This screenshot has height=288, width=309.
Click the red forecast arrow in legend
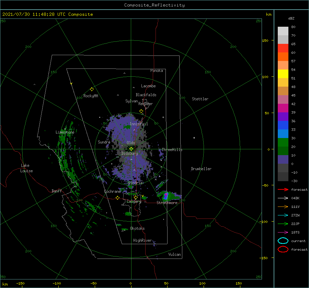283,189
